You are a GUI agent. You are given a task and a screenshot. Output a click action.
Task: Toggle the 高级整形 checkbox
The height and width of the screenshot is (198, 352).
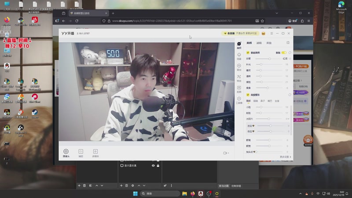pyautogui.click(x=248, y=95)
